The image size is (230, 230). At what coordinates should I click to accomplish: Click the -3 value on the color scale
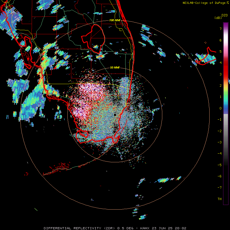tap(220, 142)
